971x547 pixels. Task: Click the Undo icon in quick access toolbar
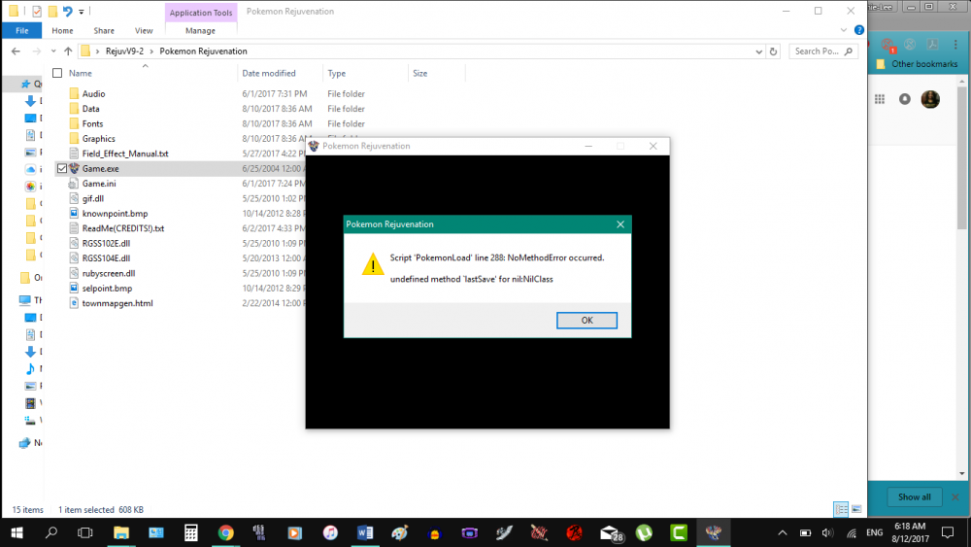(68, 11)
